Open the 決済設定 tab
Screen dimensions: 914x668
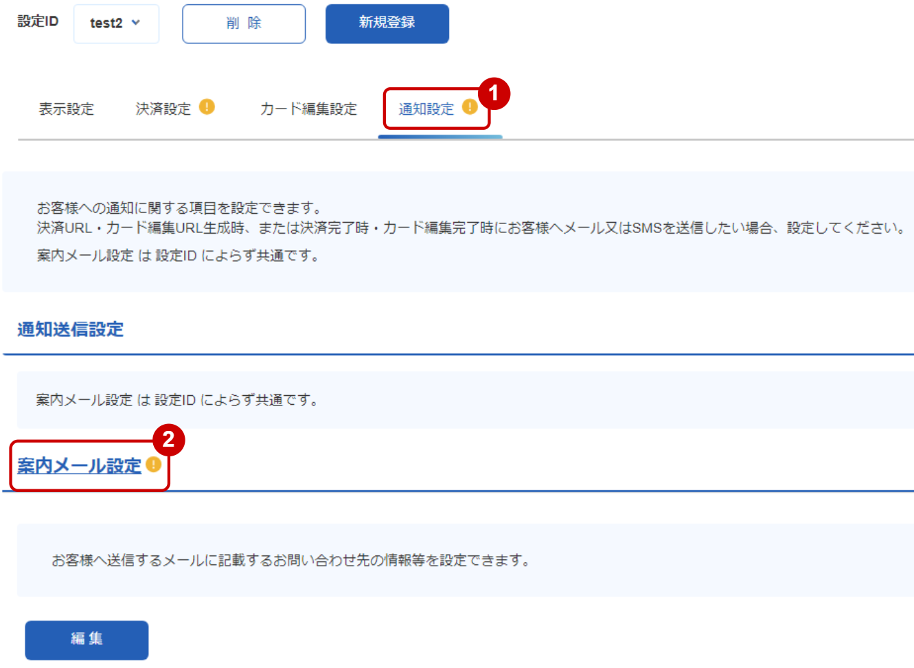[x=163, y=109]
